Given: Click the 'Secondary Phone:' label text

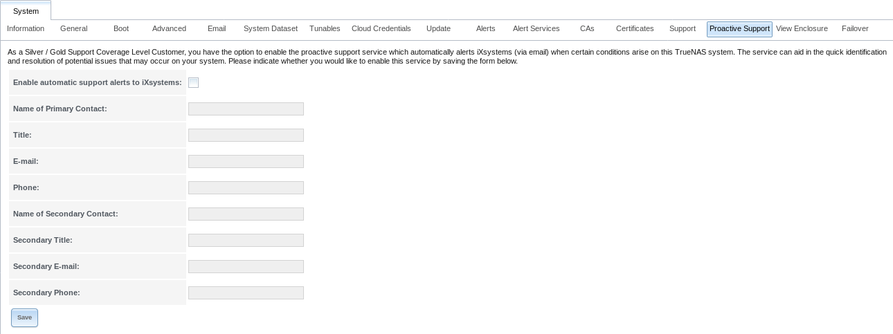Looking at the screenshot, I should pyautogui.click(x=46, y=293).
